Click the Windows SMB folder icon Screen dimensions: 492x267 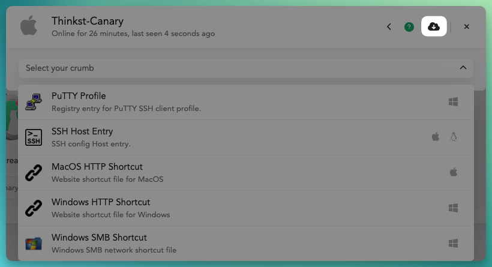click(34, 244)
